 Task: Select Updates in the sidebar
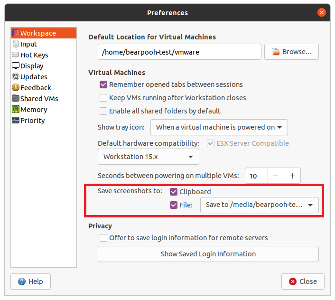click(x=44, y=77)
